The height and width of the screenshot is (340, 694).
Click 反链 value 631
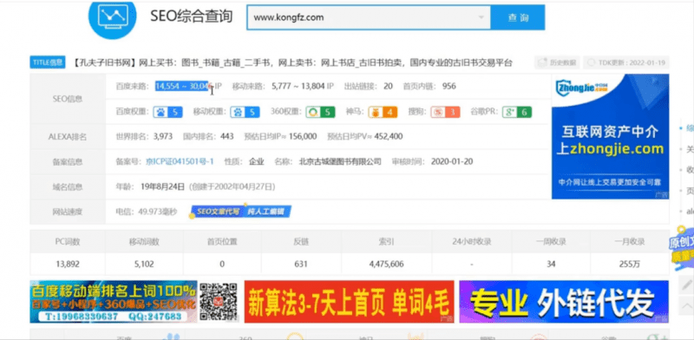point(300,265)
